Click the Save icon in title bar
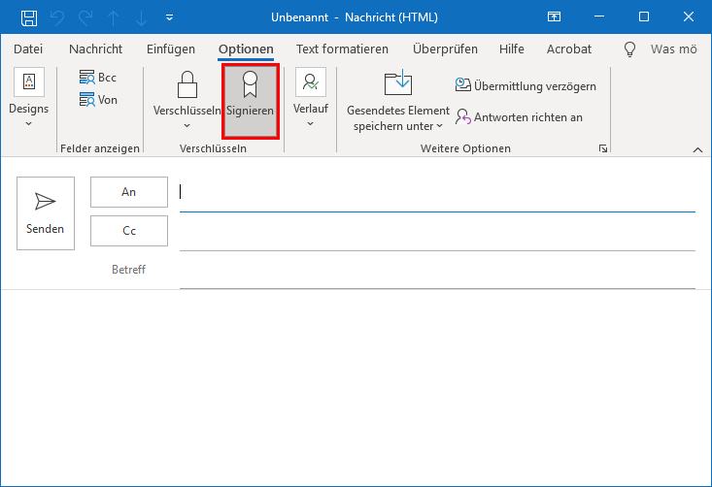This screenshot has height=487, width=712. 29,17
